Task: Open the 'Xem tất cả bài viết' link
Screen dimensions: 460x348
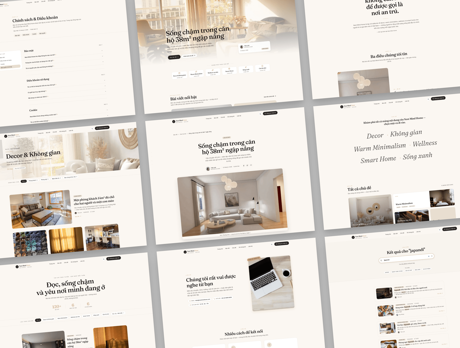Action: pyautogui.click(x=270, y=96)
